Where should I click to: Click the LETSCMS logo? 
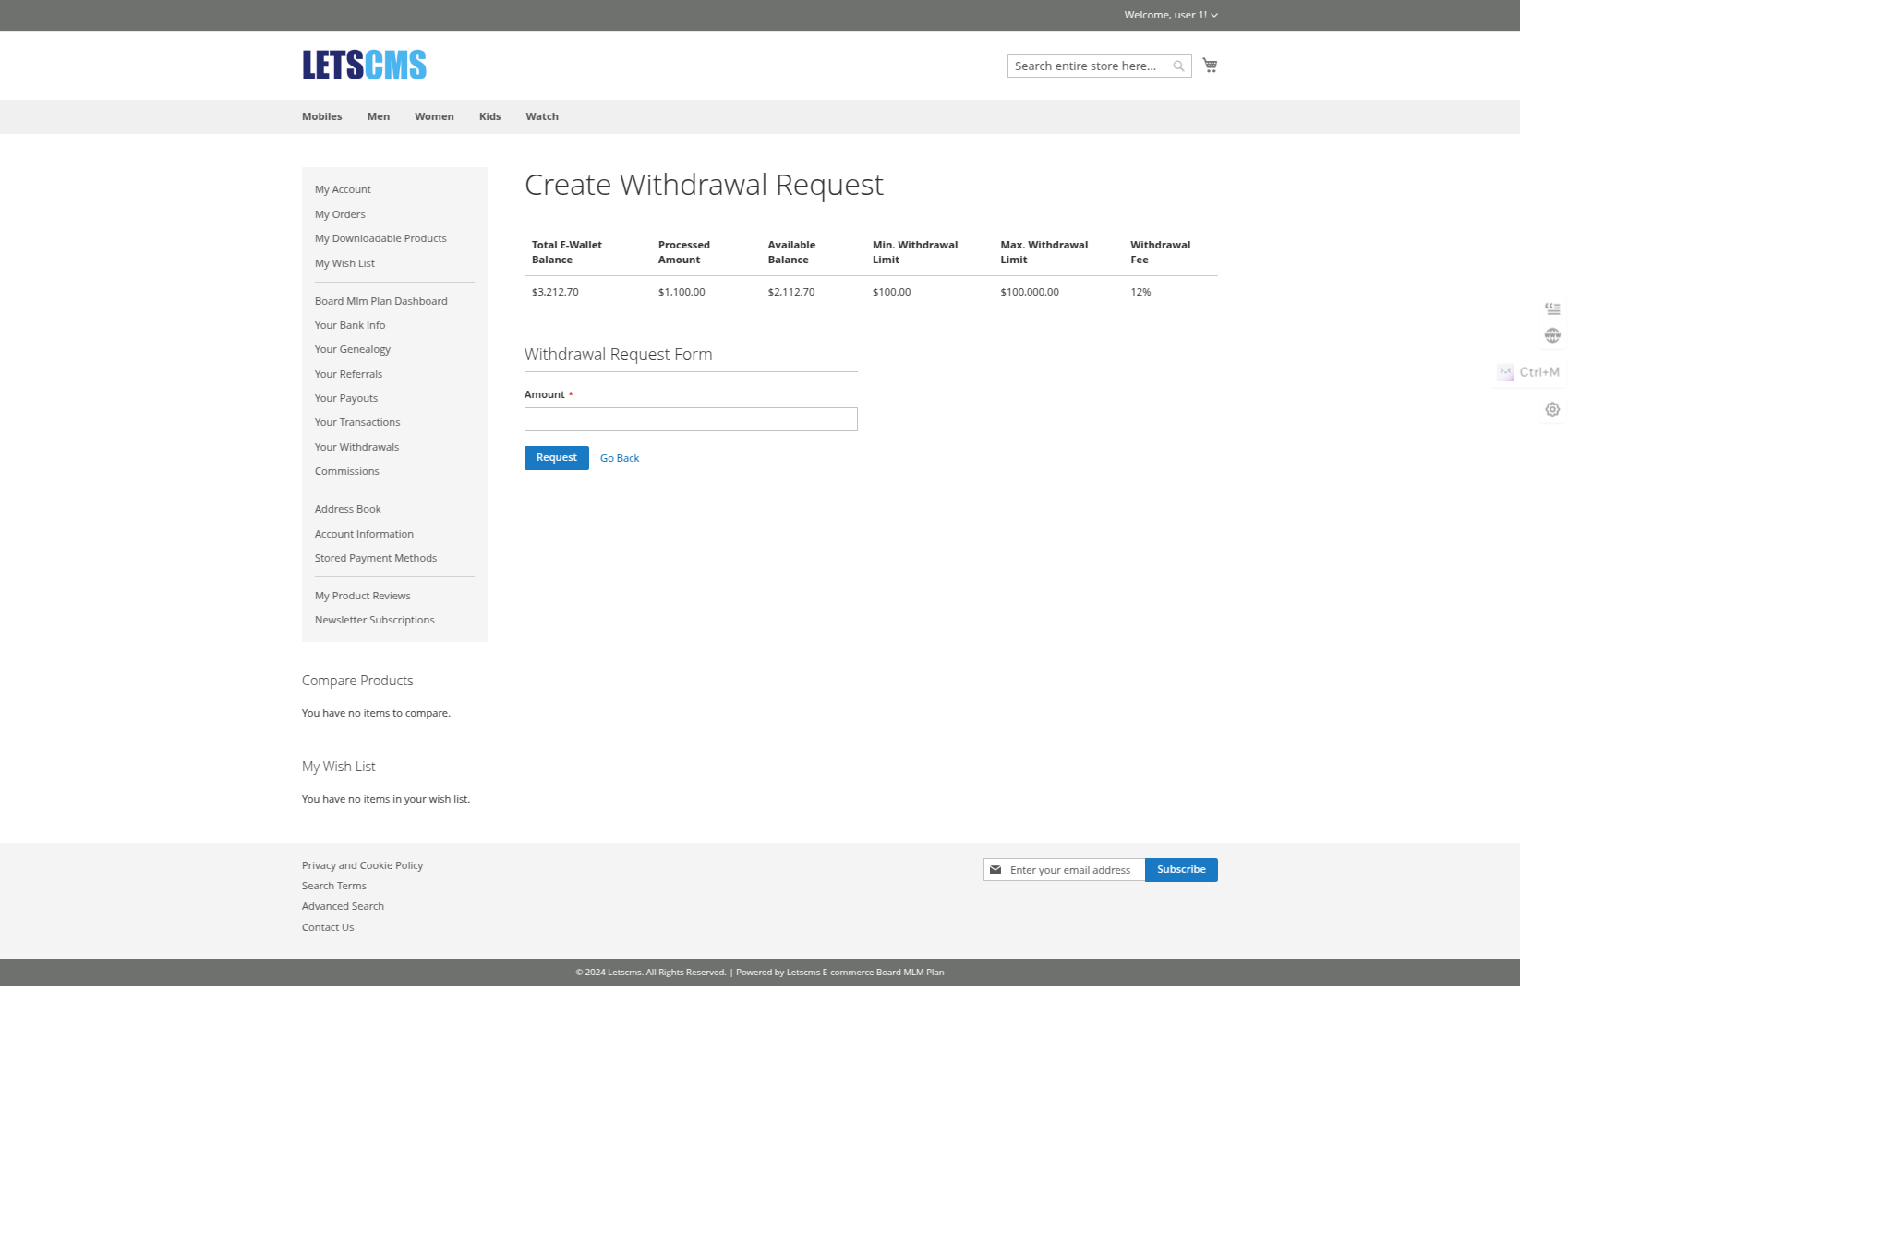point(364,65)
